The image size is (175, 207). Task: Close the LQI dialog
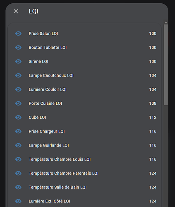[16, 11]
